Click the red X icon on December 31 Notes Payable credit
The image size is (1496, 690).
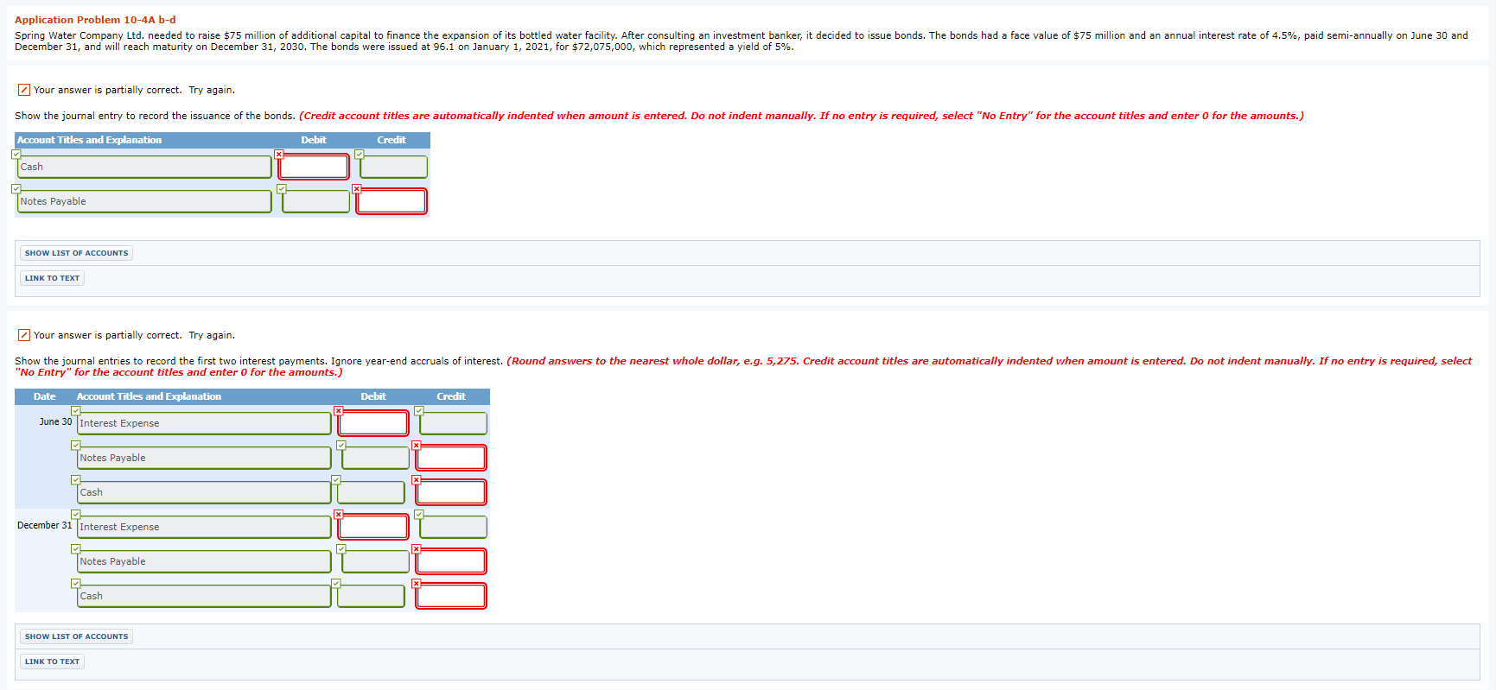coord(416,548)
